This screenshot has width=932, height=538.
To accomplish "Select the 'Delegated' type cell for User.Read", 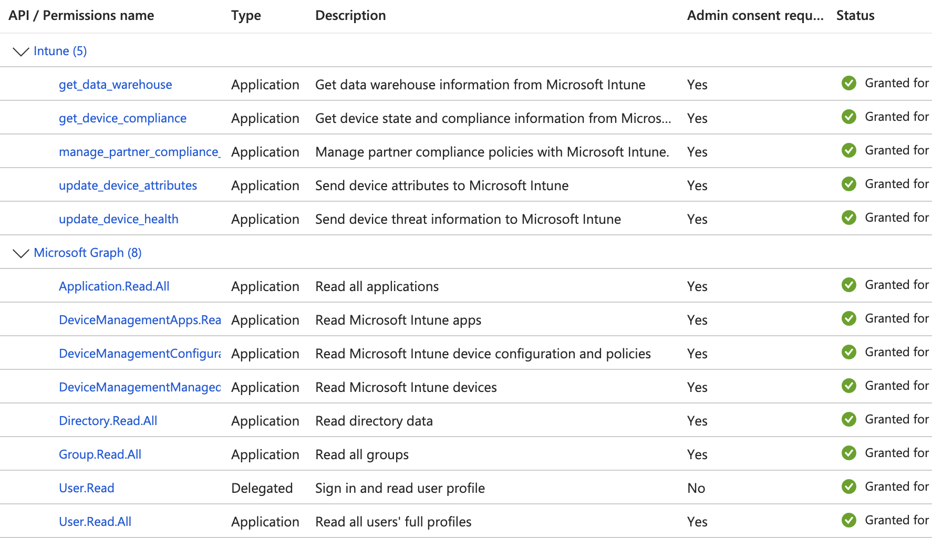I will (x=262, y=488).
